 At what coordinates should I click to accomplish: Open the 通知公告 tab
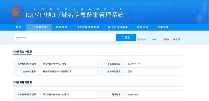[x=142, y=27]
